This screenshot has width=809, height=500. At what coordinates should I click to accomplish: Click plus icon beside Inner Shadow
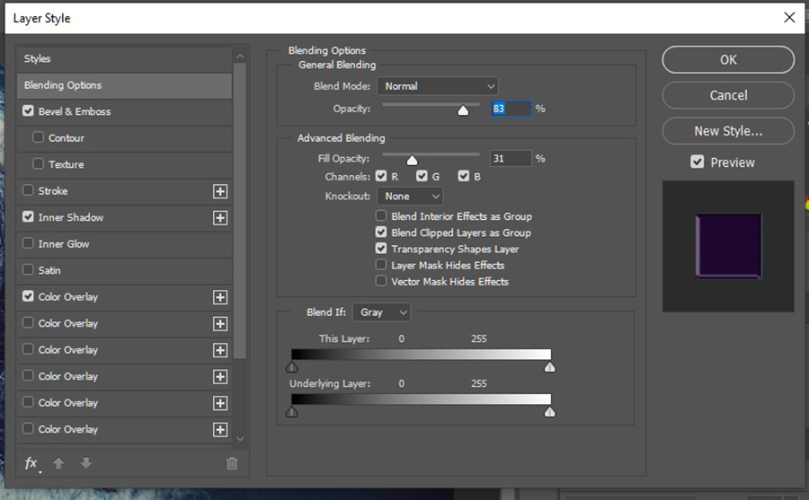220,218
